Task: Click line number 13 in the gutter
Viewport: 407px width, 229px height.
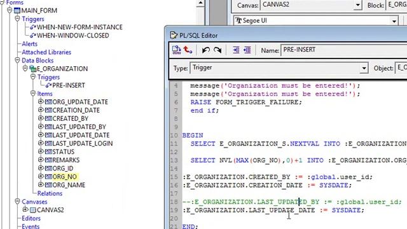Action: [x=174, y=160]
